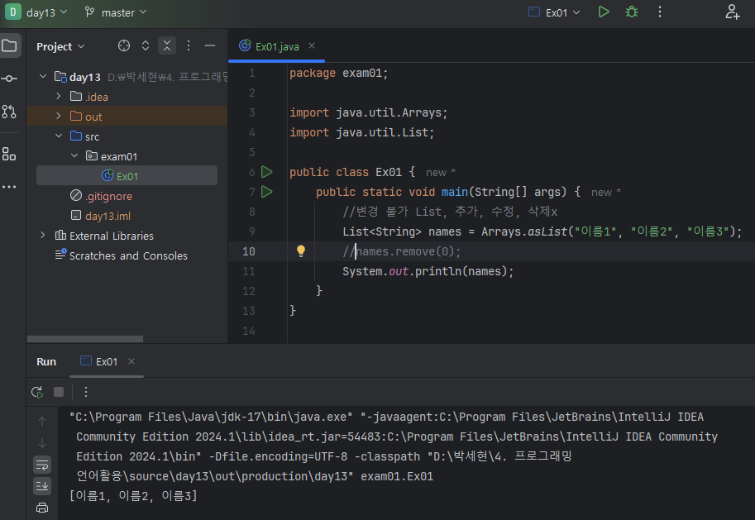Open Structure tool window in left sidebar

[9, 154]
